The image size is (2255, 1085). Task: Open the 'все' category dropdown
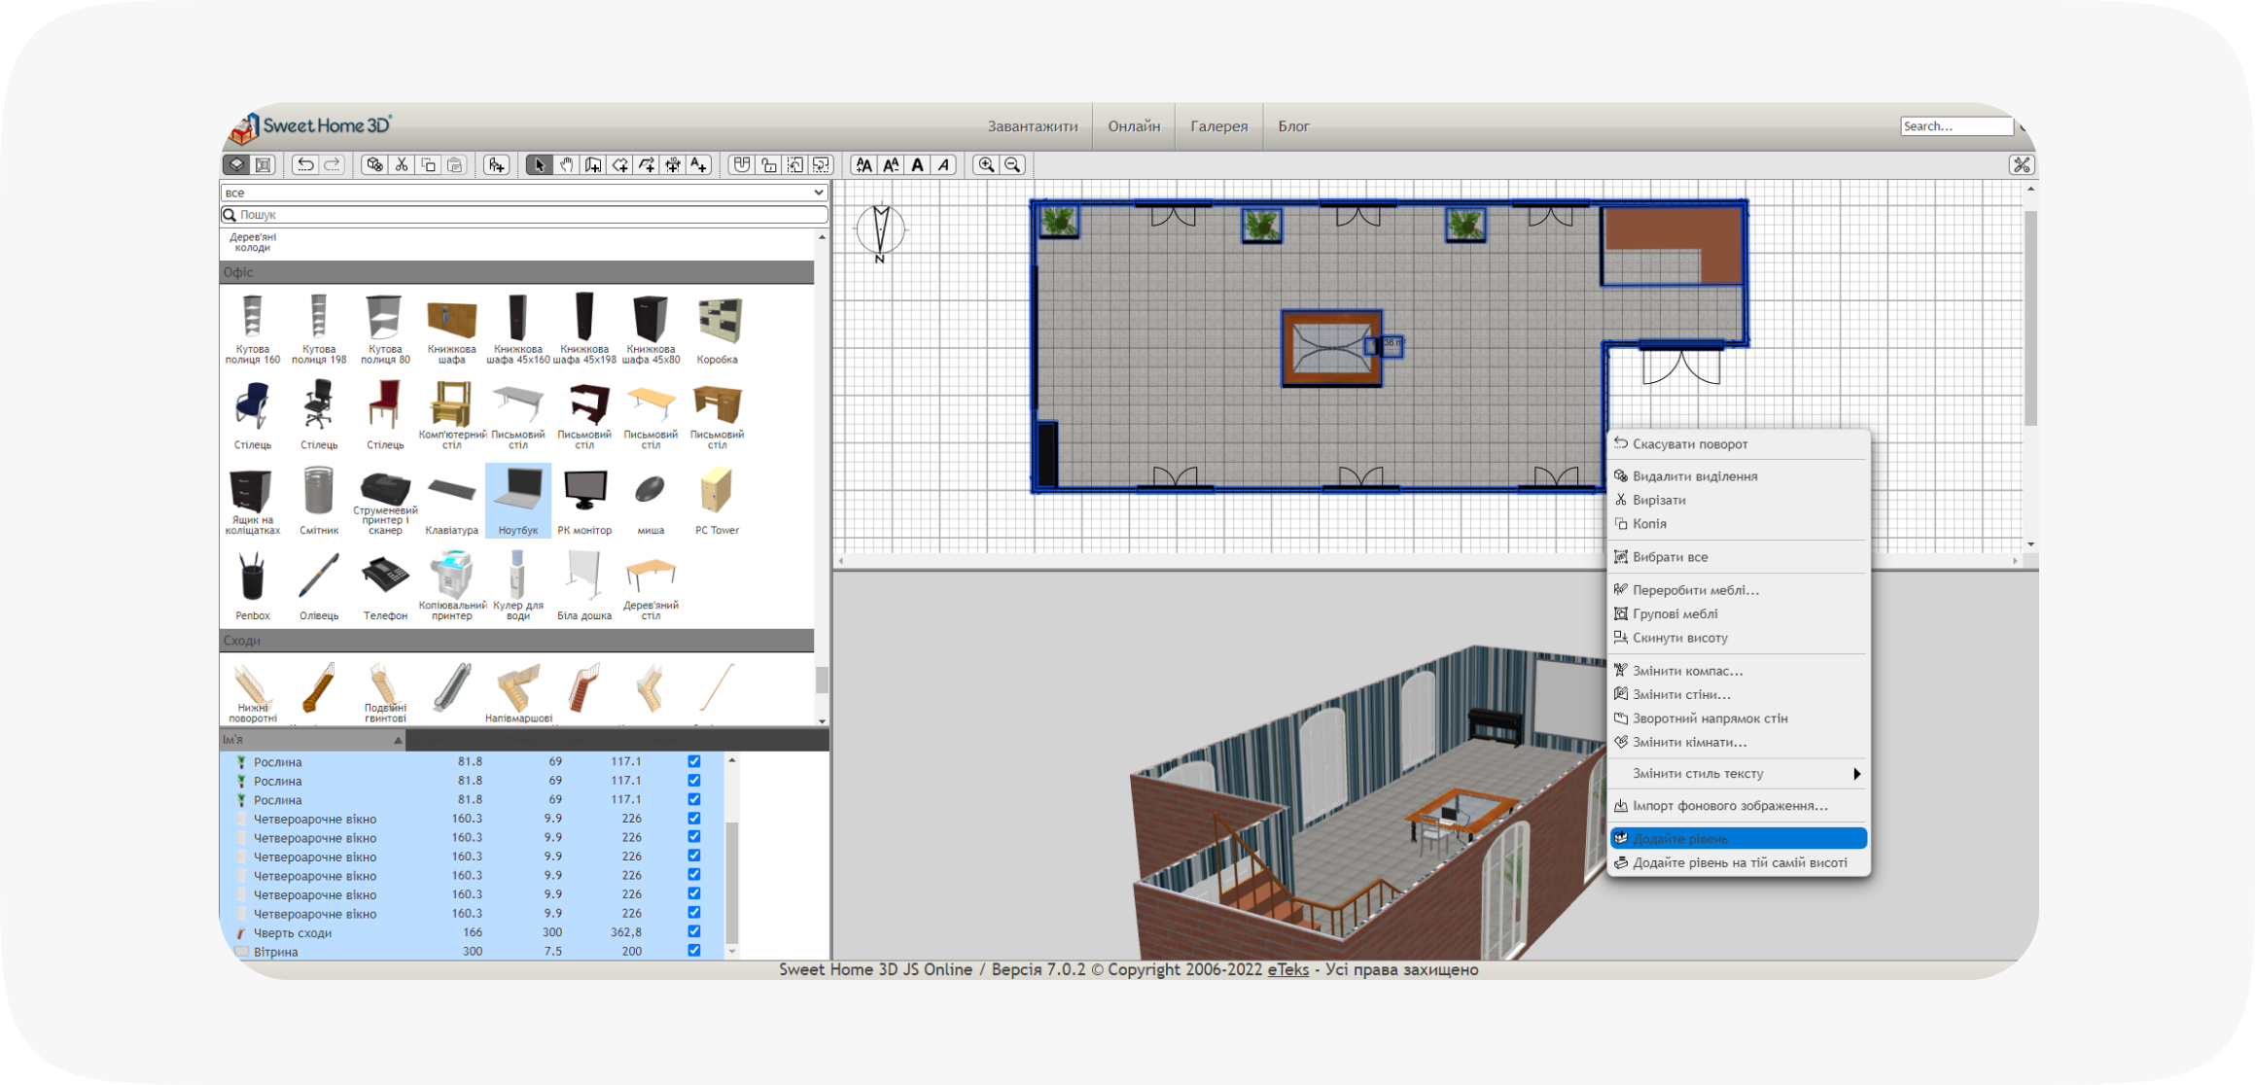(523, 192)
